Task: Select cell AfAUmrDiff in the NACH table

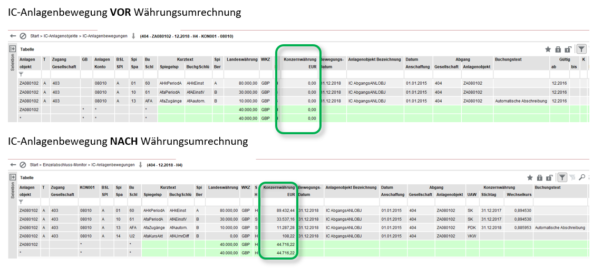Action: (181, 236)
